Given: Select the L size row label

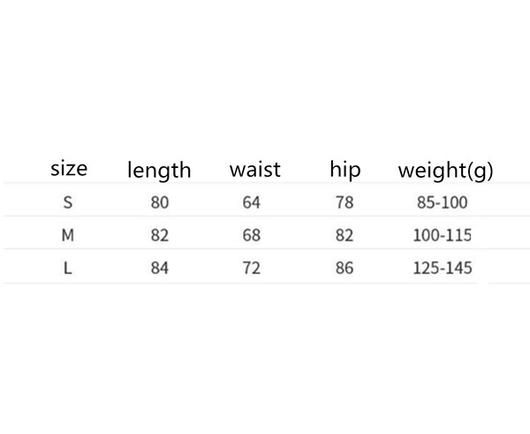Looking at the screenshot, I should coord(68,268).
